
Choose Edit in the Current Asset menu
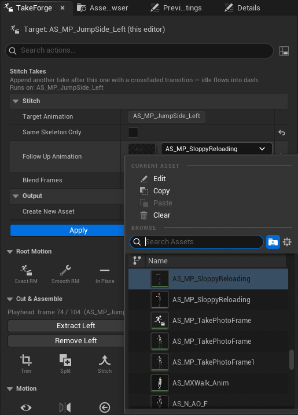pyautogui.click(x=159, y=179)
